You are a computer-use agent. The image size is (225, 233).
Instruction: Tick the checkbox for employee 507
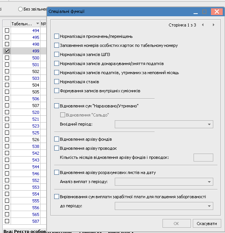7,106
